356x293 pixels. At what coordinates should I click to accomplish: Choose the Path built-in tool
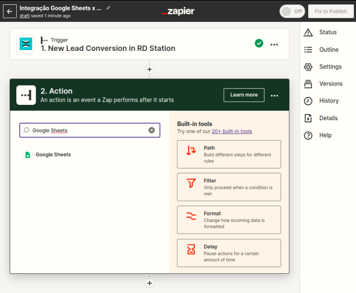(x=229, y=154)
